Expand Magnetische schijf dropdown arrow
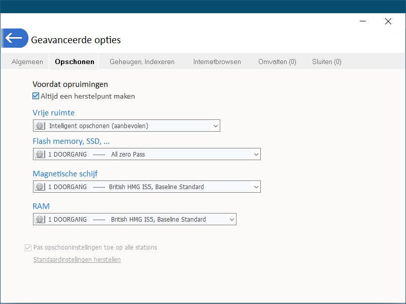 tap(256, 187)
